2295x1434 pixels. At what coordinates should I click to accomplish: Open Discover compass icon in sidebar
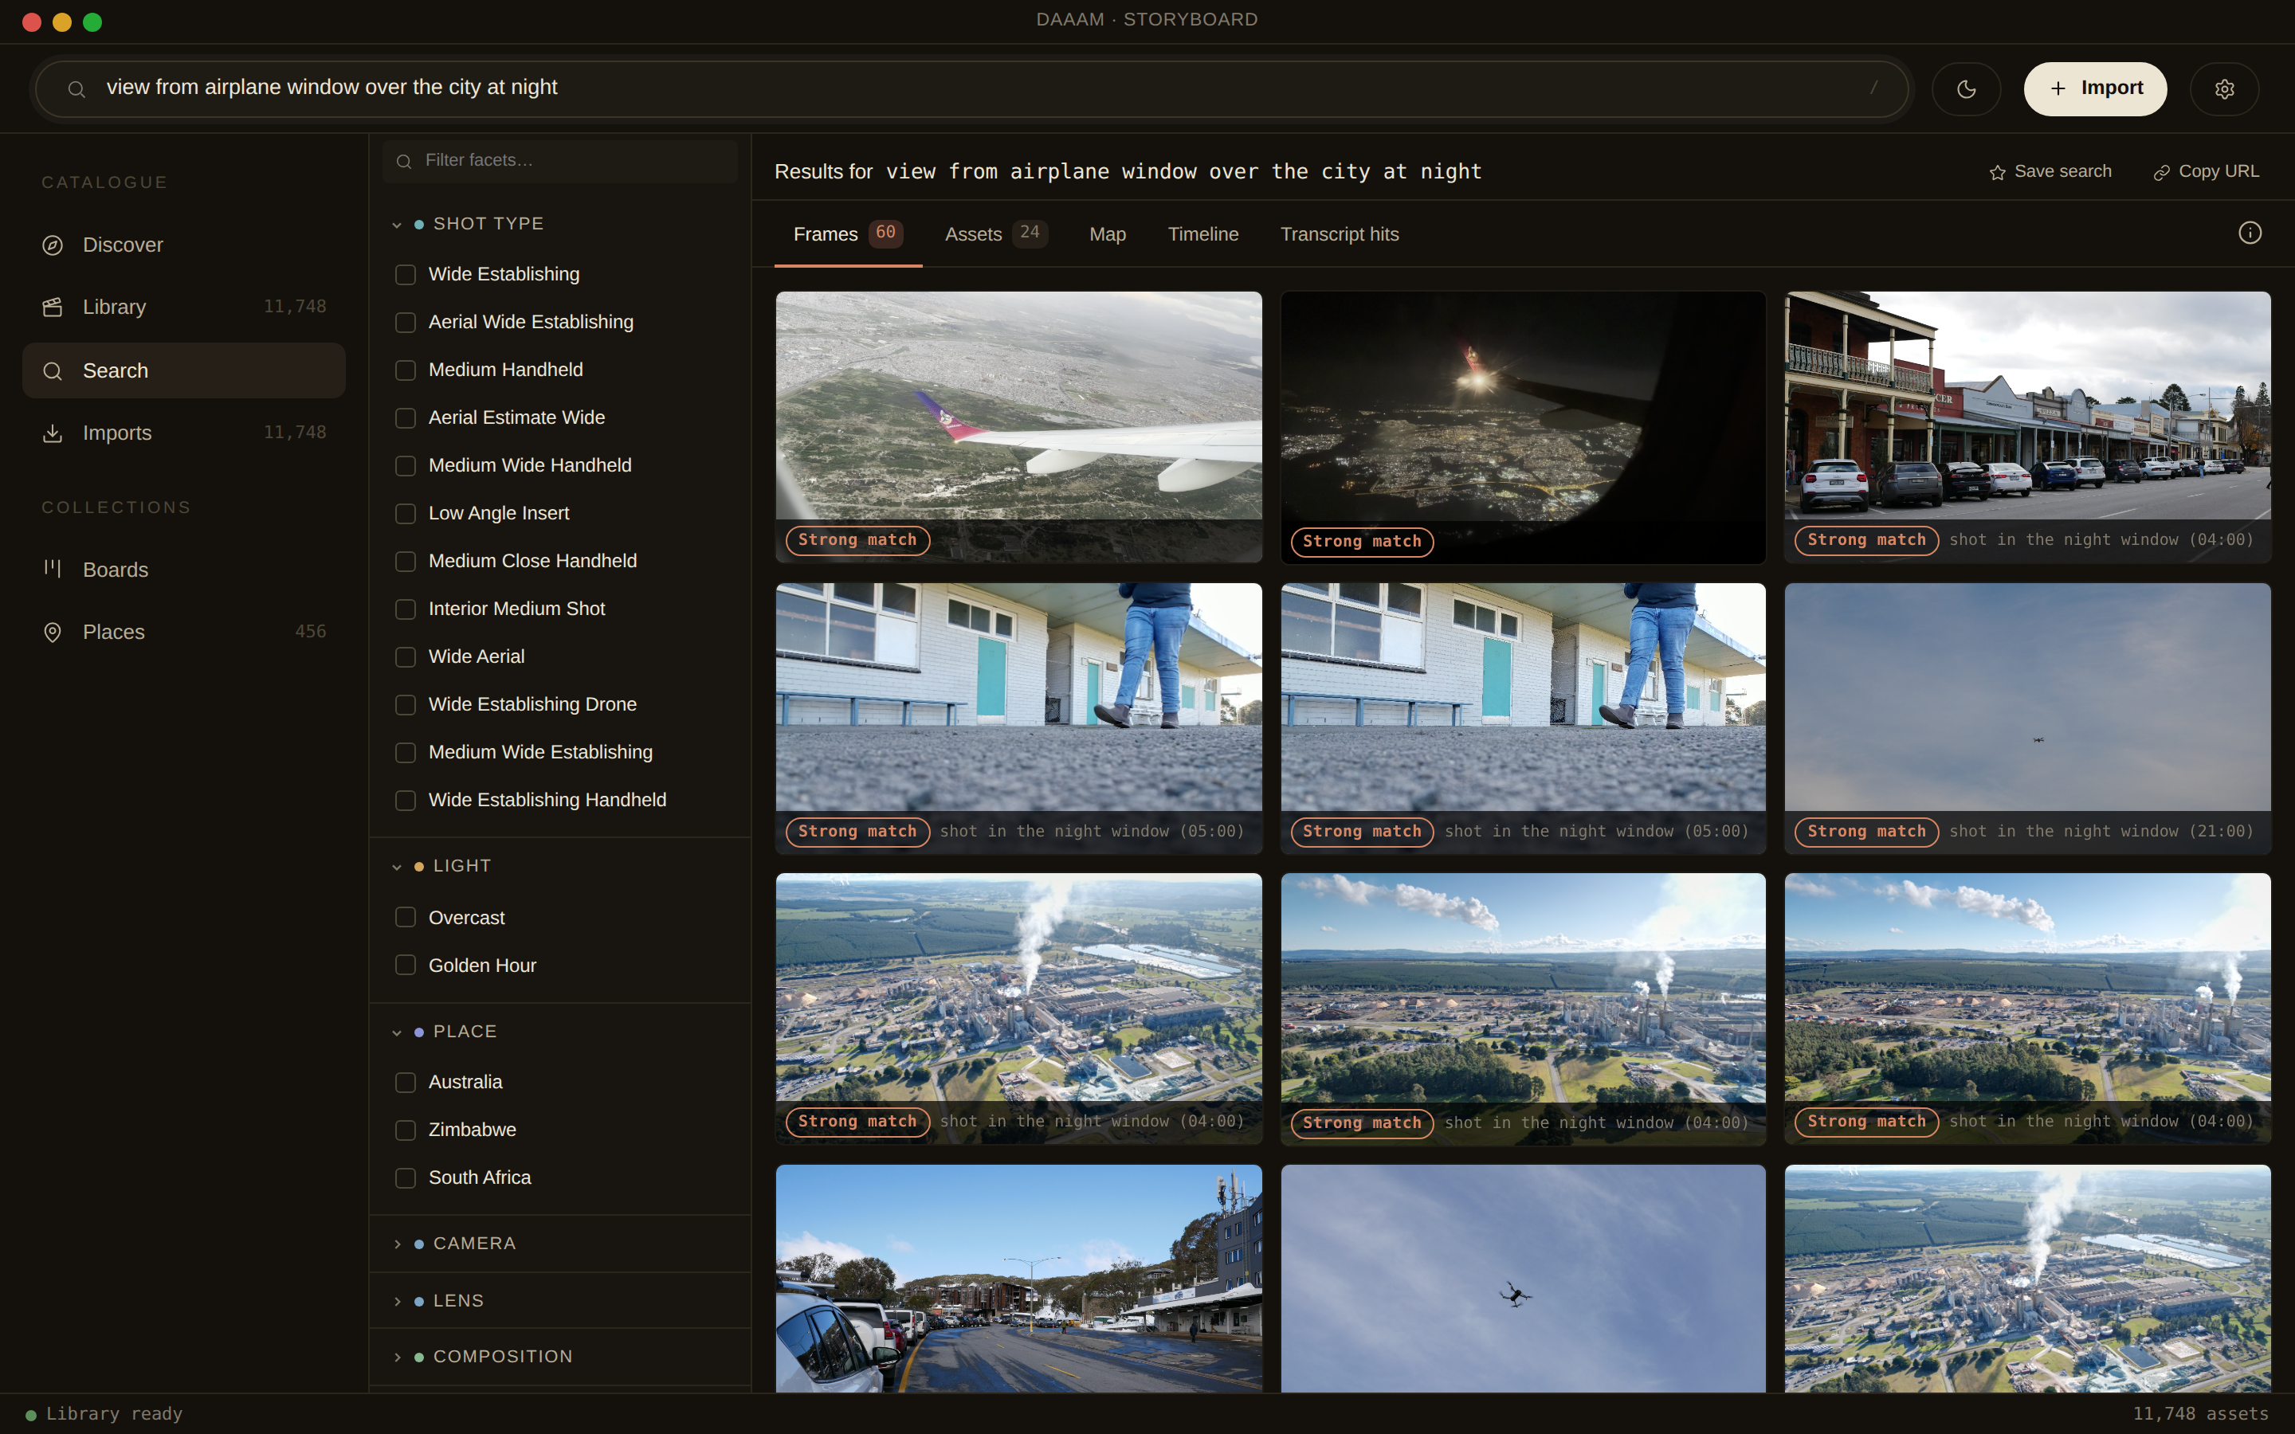click(53, 245)
